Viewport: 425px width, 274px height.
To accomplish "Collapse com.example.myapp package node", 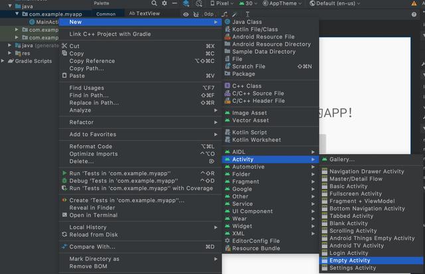I will tap(17, 14).
